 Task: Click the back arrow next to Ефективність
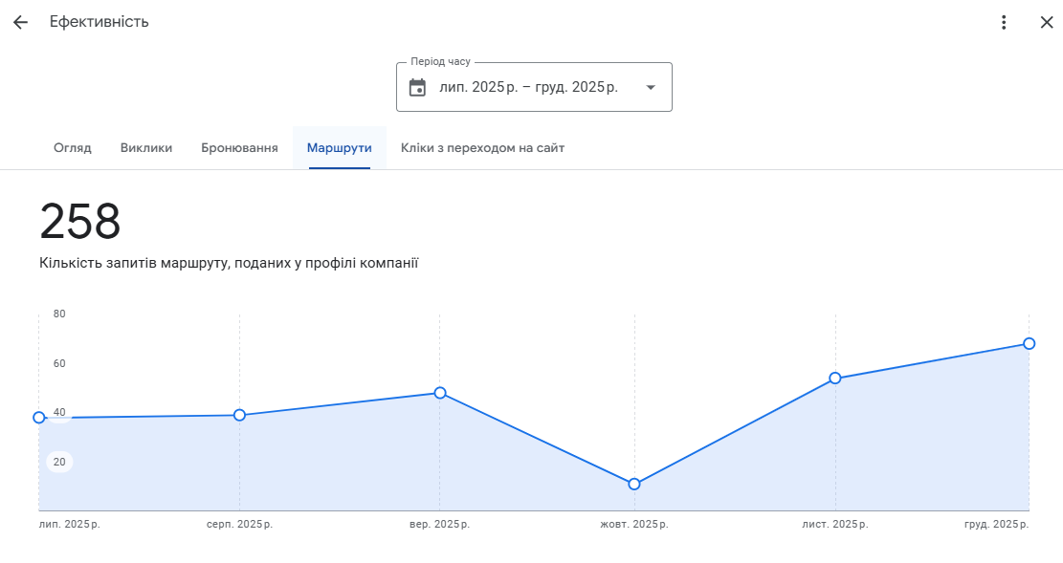tap(20, 22)
